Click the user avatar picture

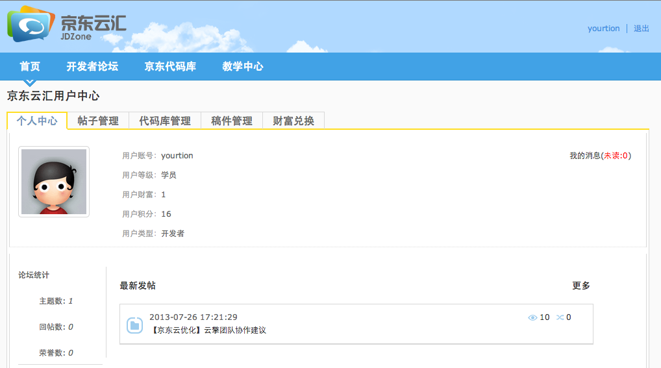(54, 182)
